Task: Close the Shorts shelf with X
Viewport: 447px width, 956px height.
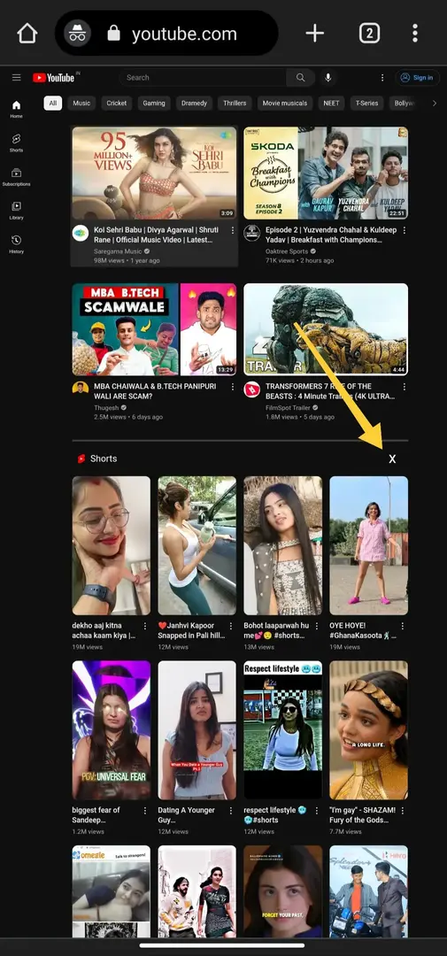Action: [392, 459]
